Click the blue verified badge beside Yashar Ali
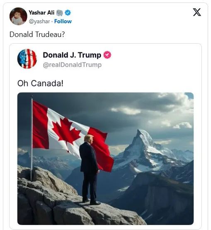Screen dimensions: 211x230 [68, 13]
